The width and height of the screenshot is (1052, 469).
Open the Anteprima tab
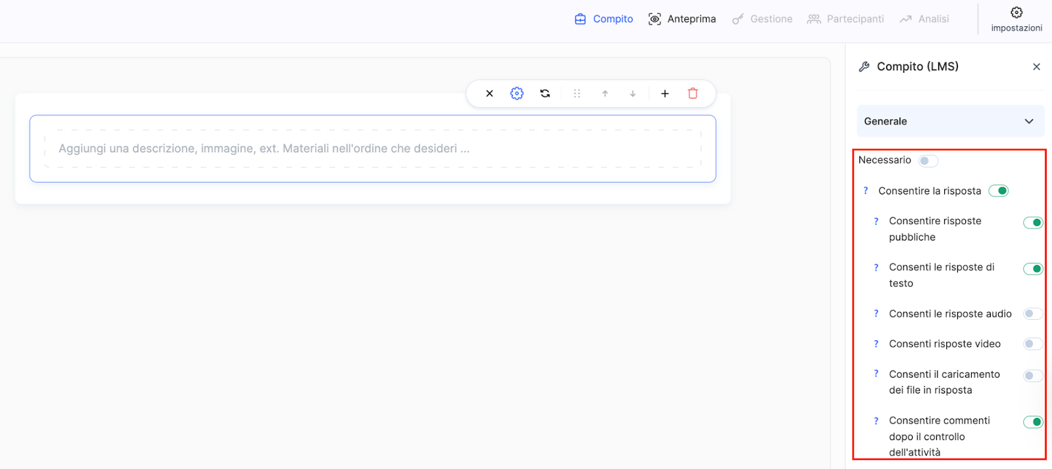tap(682, 19)
